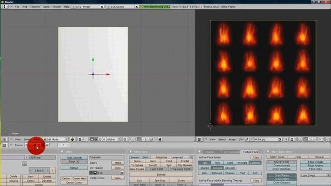Select the rotate manipulator circle icon
The width and height of the screenshot is (331, 186).
coord(100,139)
